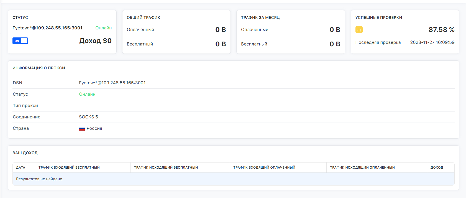Click the 'Результатов не найдено' empty row
The height and width of the screenshot is (198, 466).
40,179
